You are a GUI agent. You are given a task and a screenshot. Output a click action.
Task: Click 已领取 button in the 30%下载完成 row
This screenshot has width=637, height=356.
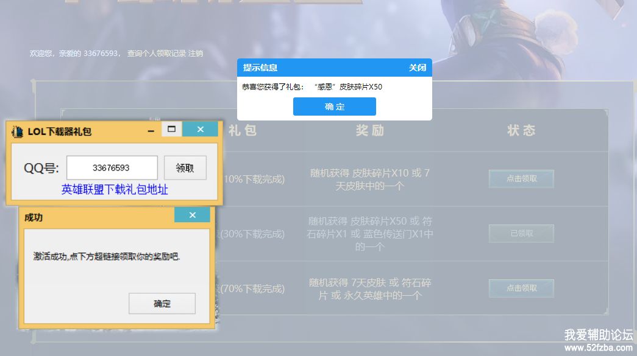[521, 234]
